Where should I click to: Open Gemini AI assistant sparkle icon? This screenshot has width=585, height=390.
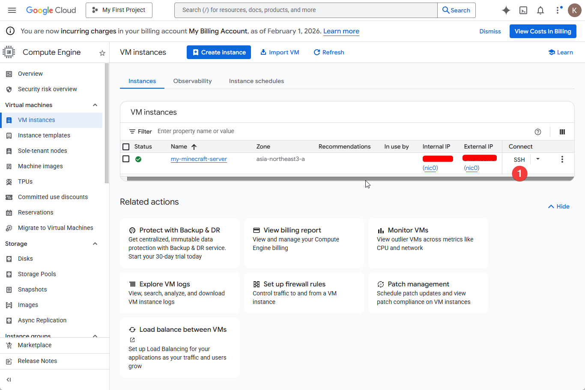click(506, 10)
